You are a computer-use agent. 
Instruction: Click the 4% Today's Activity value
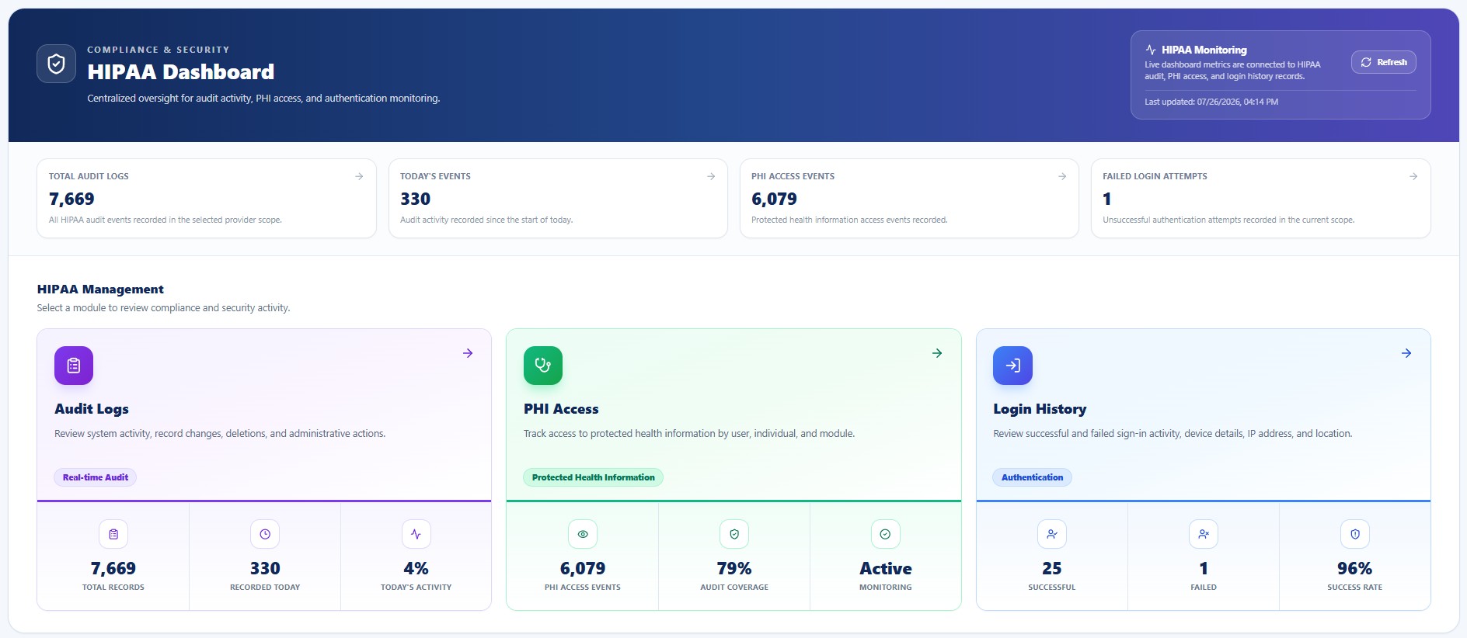tap(416, 568)
